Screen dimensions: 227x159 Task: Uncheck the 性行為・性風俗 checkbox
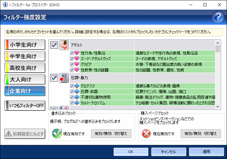[72, 53]
